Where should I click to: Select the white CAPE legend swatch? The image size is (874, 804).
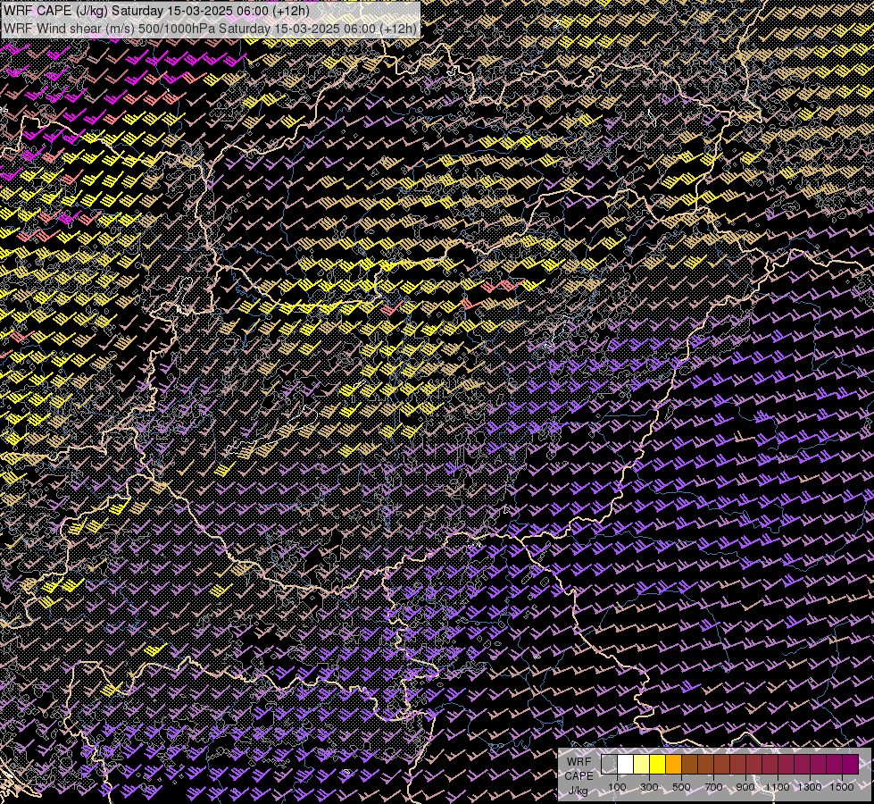tap(626, 764)
